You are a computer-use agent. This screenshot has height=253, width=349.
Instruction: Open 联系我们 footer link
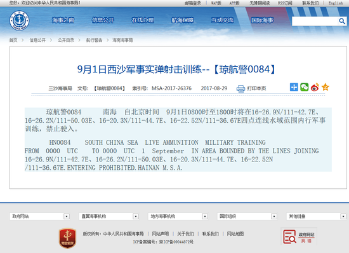[x=211, y=234]
